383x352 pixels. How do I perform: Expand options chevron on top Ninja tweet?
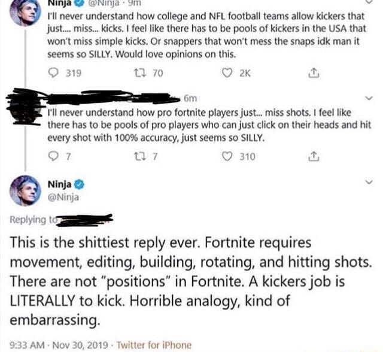tap(369, 2)
